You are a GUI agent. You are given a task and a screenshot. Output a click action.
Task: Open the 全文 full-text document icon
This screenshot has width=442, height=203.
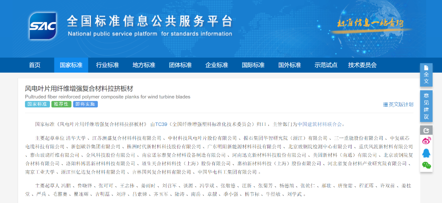click(426, 75)
